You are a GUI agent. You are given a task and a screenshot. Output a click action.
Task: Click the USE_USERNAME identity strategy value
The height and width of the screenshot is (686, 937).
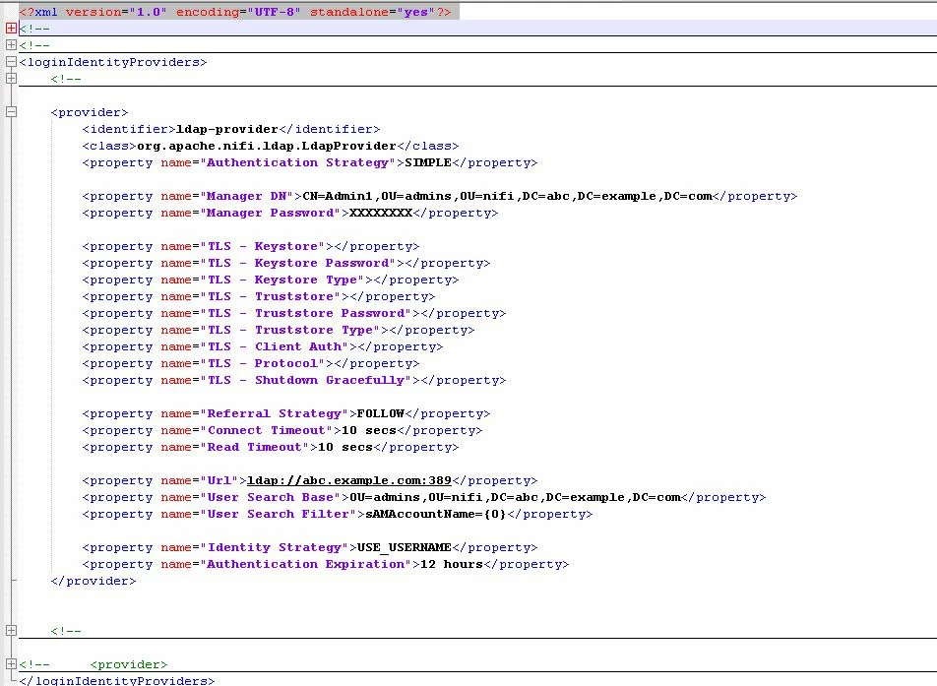coord(404,547)
